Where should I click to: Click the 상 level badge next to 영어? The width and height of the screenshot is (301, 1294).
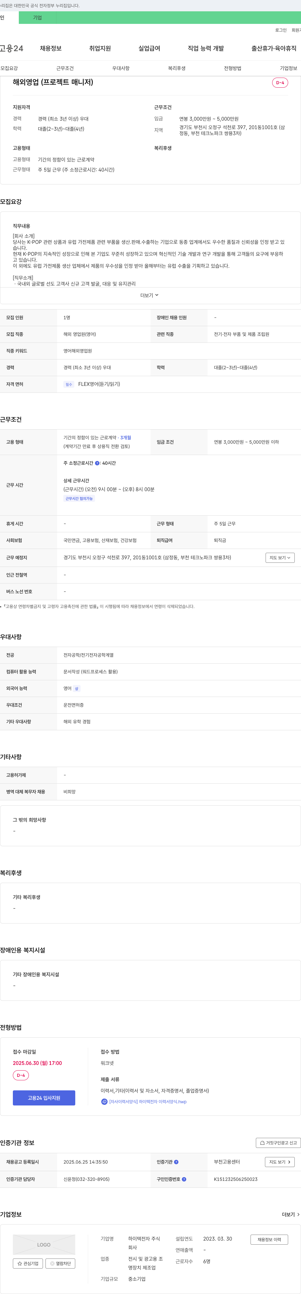pos(77,689)
